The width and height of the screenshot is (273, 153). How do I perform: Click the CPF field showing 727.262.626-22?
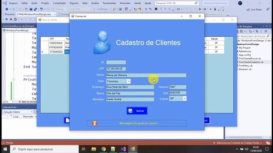click(x=116, y=69)
